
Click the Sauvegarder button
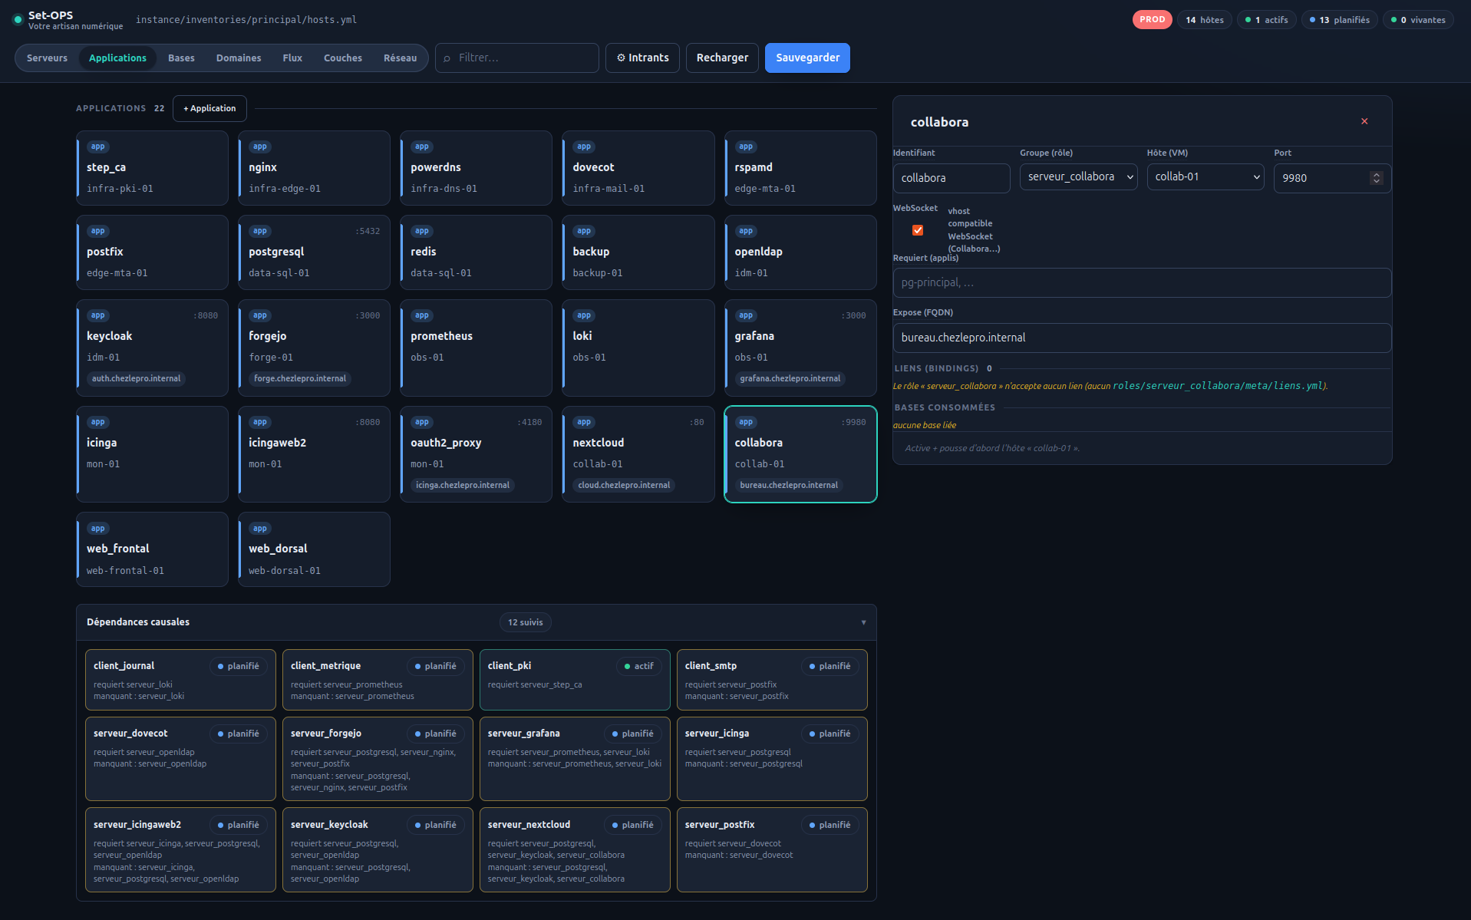tap(807, 58)
